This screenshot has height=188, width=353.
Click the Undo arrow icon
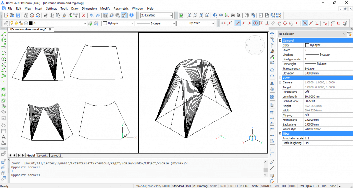(92, 15)
